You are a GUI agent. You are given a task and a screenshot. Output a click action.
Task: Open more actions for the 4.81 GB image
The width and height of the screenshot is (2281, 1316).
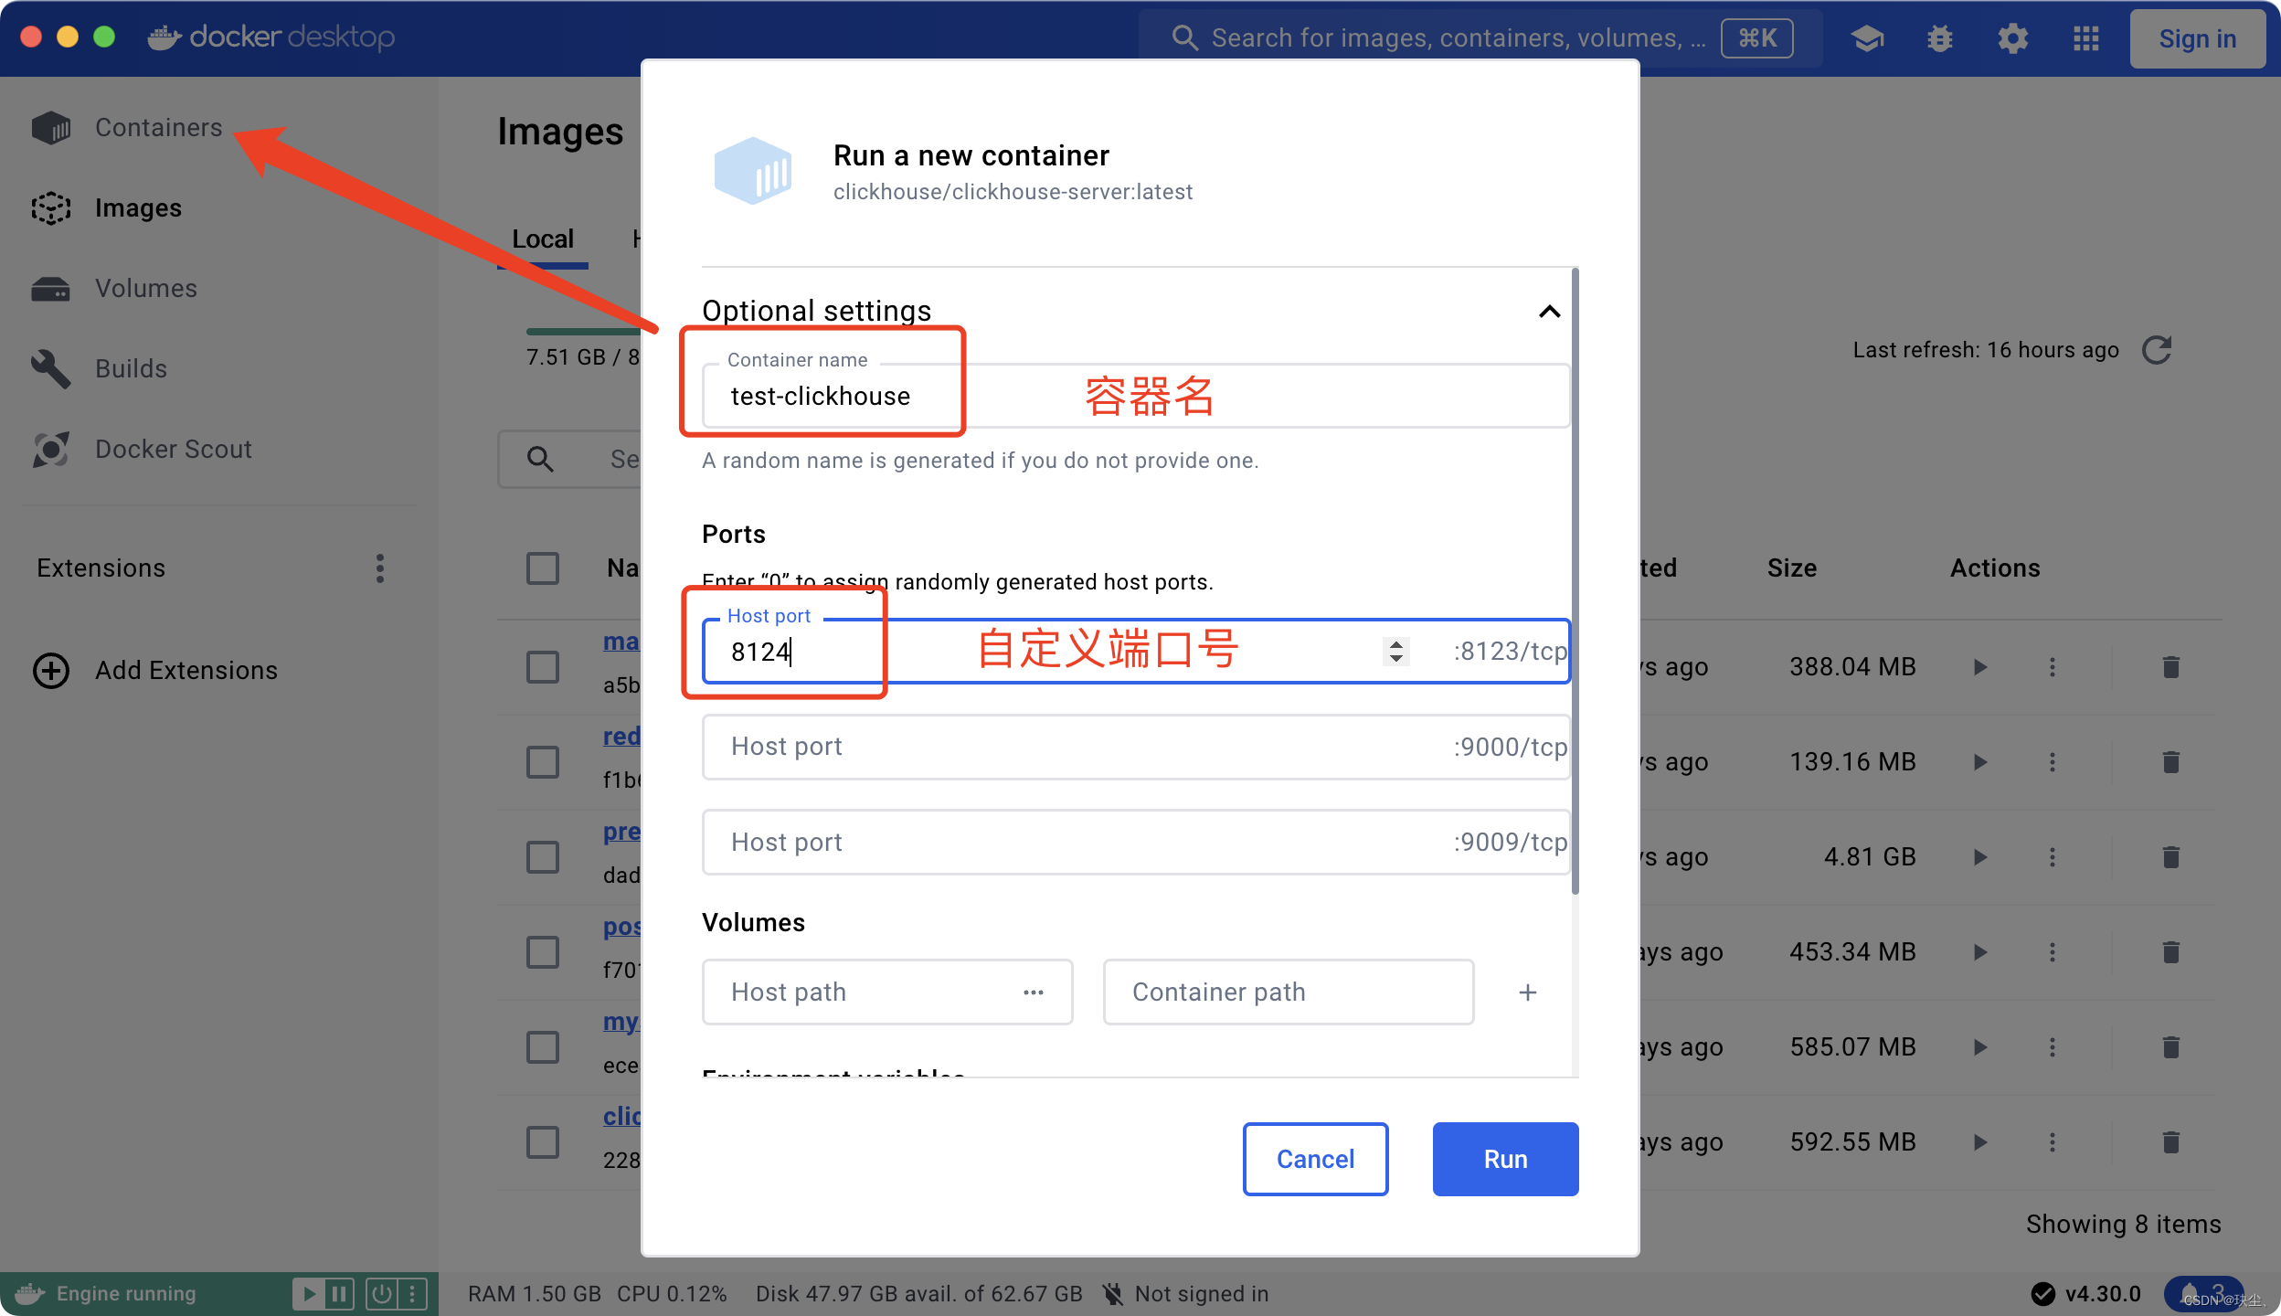point(2053,857)
